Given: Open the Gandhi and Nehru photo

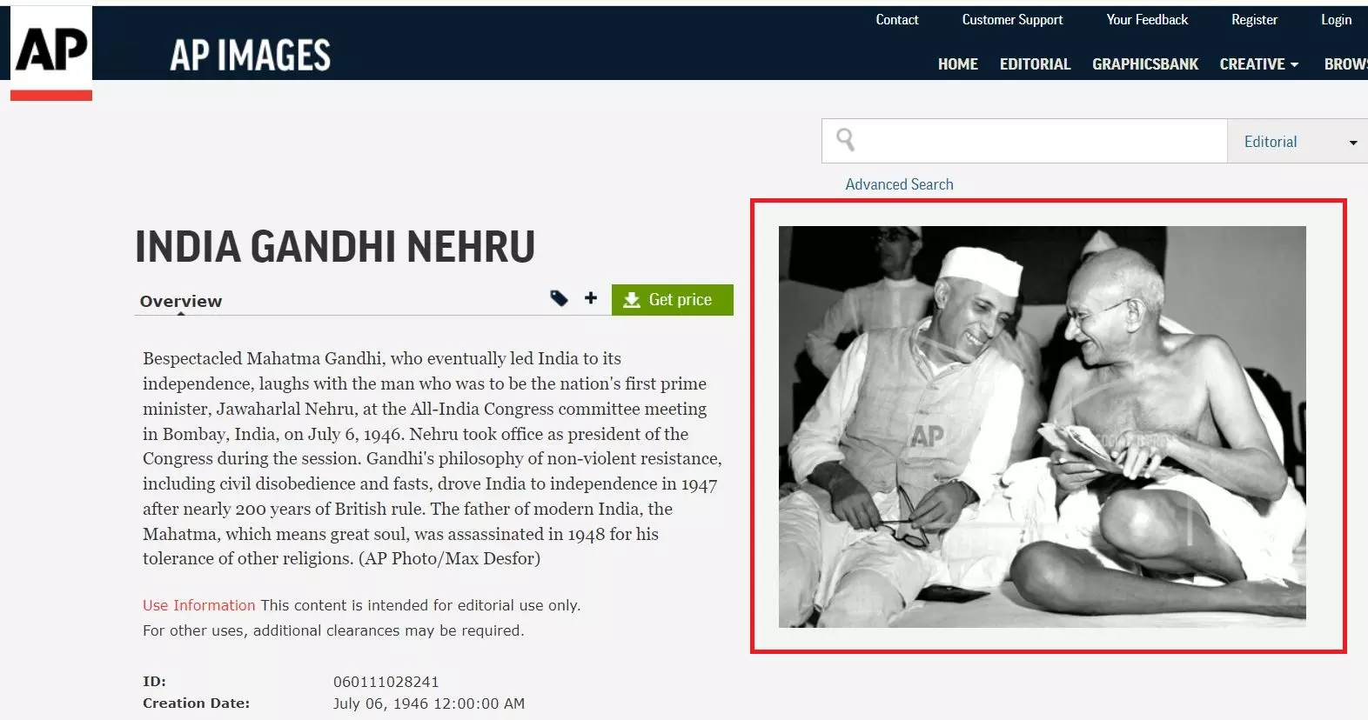Looking at the screenshot, I should point(1042,427).
